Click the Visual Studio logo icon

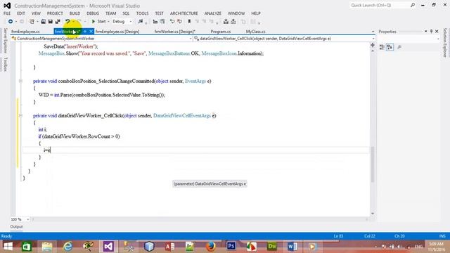(x=7, y=6)
